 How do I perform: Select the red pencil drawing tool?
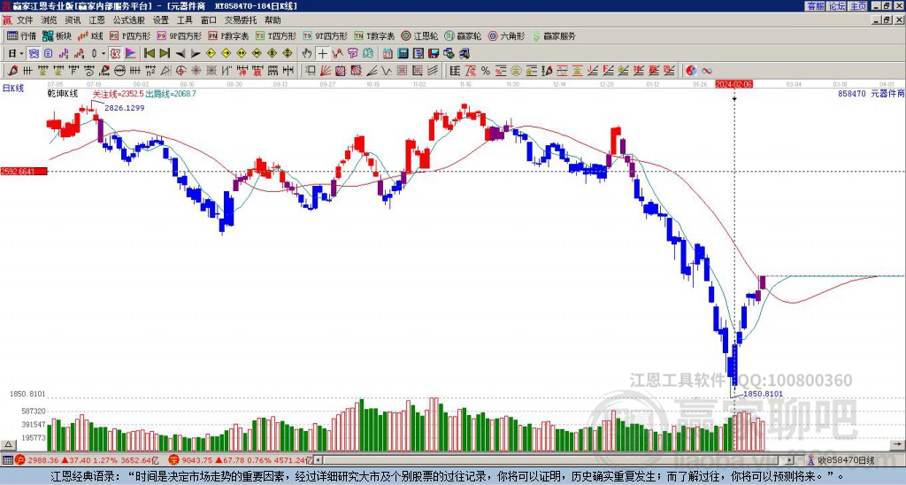[12, 71]
